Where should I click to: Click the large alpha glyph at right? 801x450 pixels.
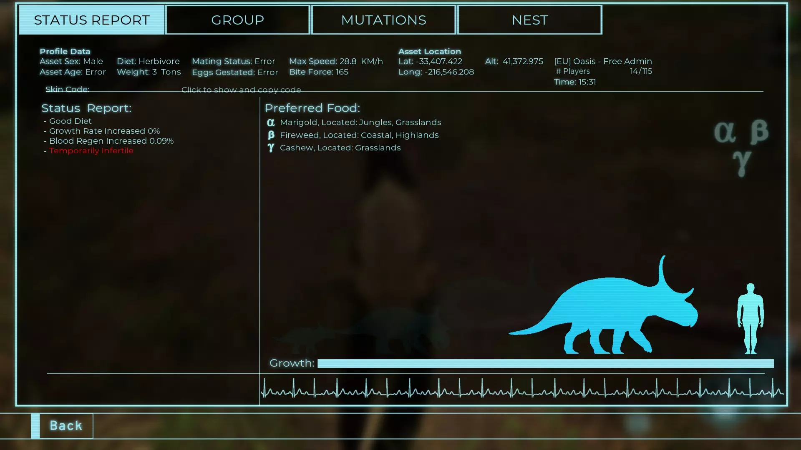(x=725, y=132)
